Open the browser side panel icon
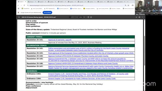162x91 pixels. [x=133, y=5]
